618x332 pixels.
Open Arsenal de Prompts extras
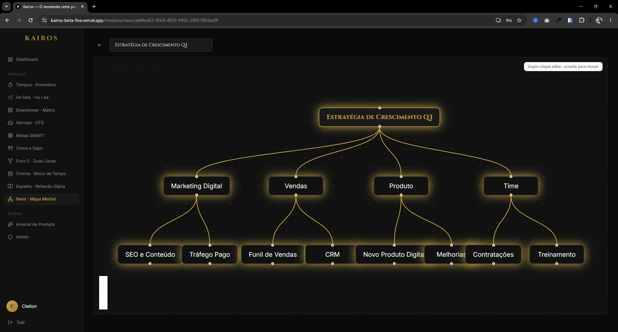click(x=42, y=224)
